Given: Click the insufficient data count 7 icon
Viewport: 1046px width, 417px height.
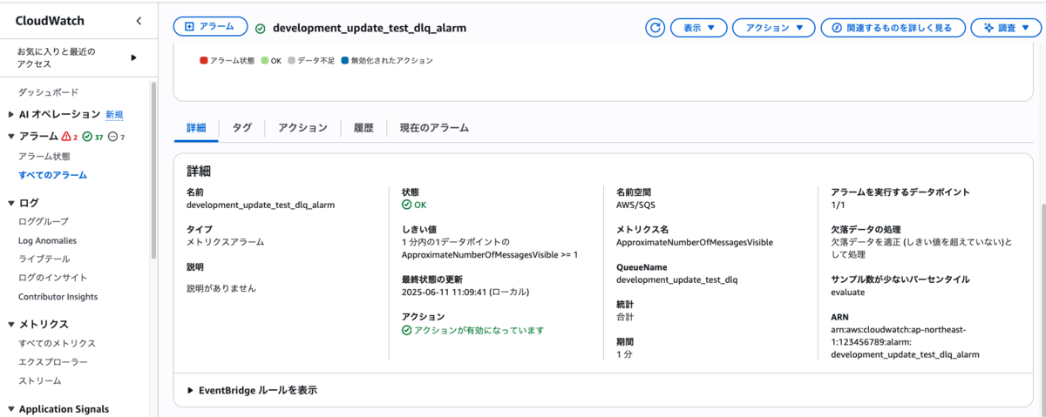Looking at the screenshot, I should [x=112, y=138].
